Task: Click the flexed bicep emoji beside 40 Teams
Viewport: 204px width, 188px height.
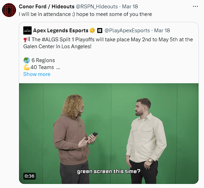Action: (x=27, y=67)
